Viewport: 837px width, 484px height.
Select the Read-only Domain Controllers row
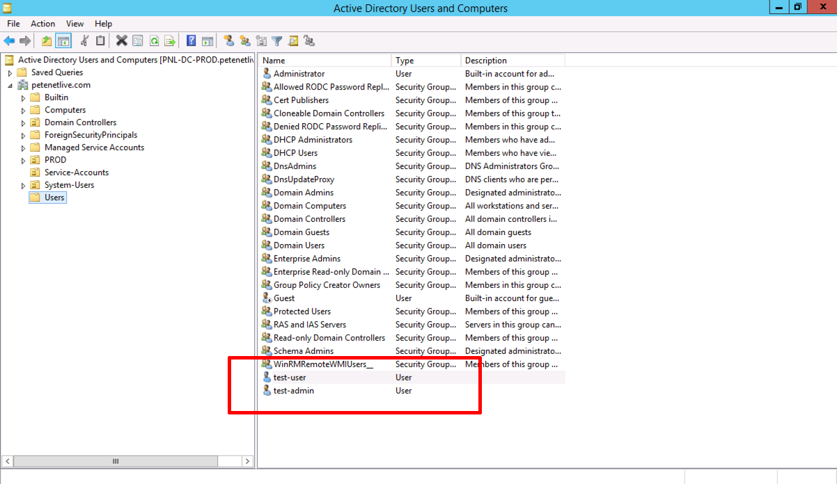tap(412, 338)
